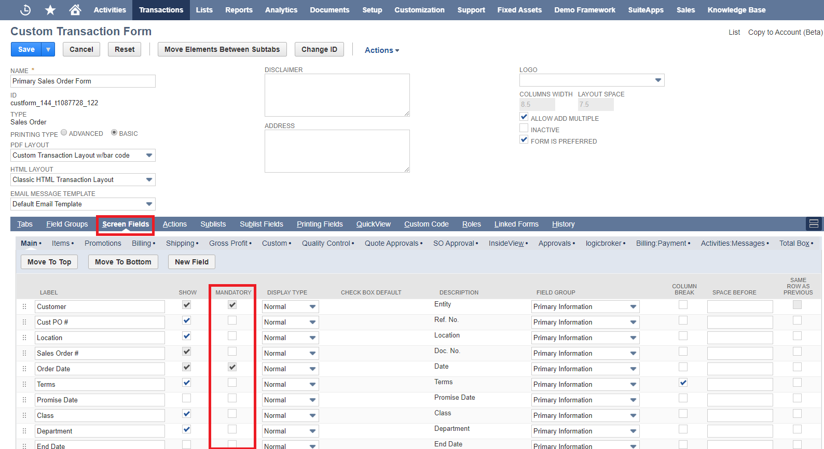Uncheck Allow Add Multiple checkbox
The image size is (824, 449).
click(524, 117)
